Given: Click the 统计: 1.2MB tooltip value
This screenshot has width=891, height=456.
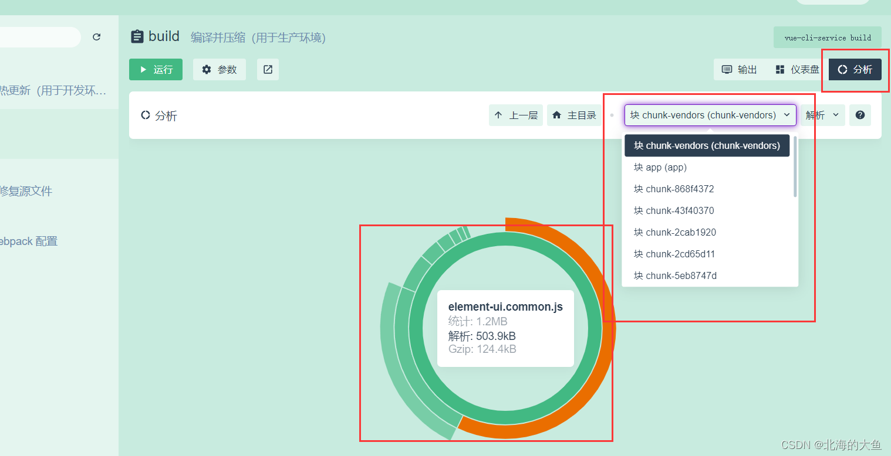Looking at the screenshot, I should (478, 321).
